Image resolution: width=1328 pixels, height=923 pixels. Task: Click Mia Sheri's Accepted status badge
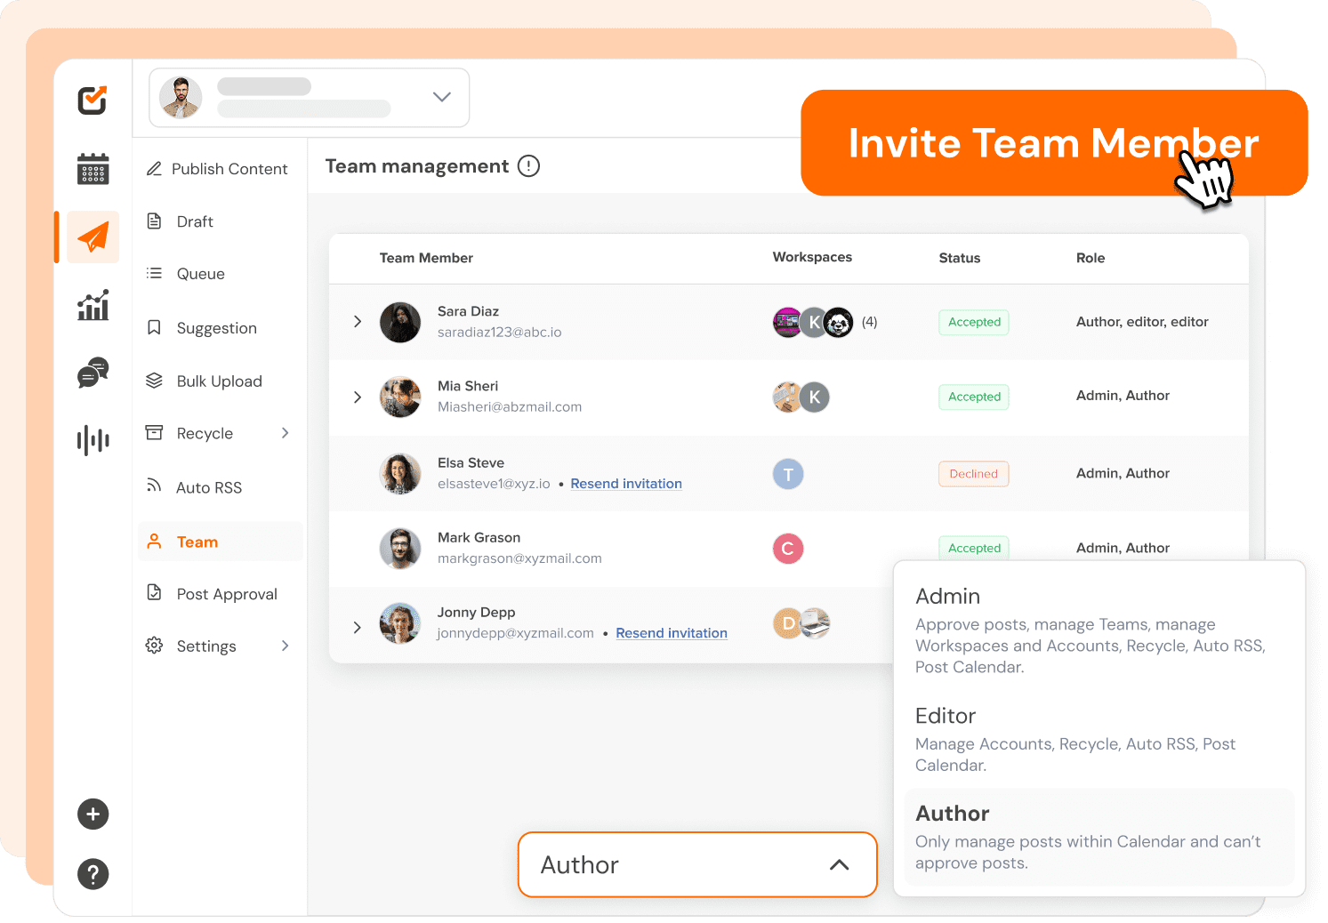coord(973,397)
